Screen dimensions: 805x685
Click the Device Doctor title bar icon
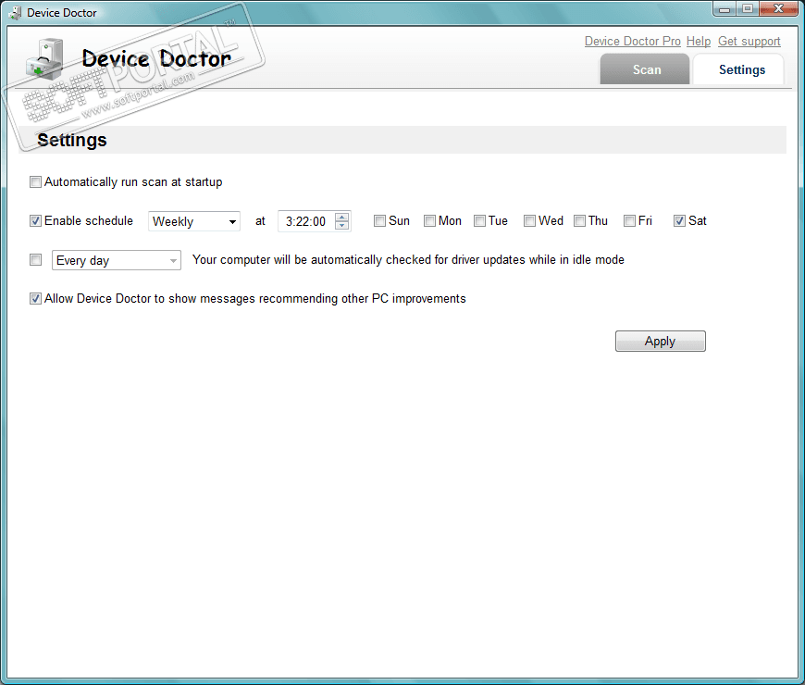(x=16, y=13)
